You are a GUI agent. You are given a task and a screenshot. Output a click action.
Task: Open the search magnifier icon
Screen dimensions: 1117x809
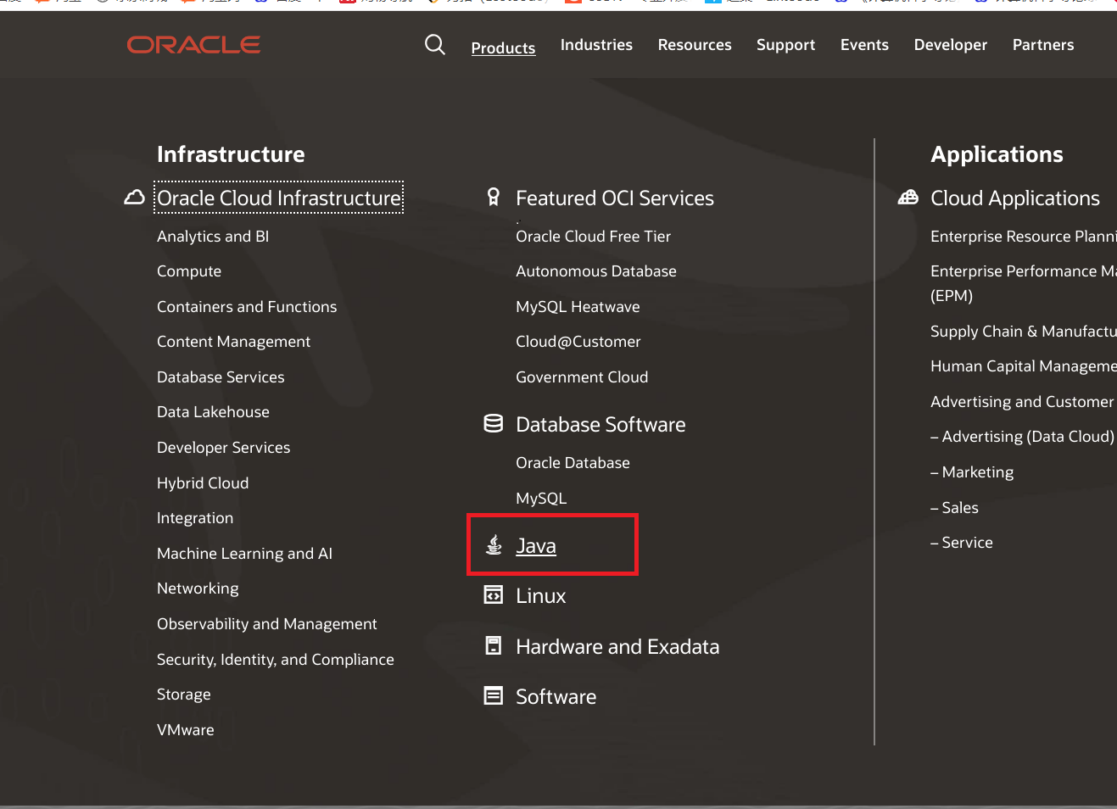pyautogui.click(x=435, y=45)
